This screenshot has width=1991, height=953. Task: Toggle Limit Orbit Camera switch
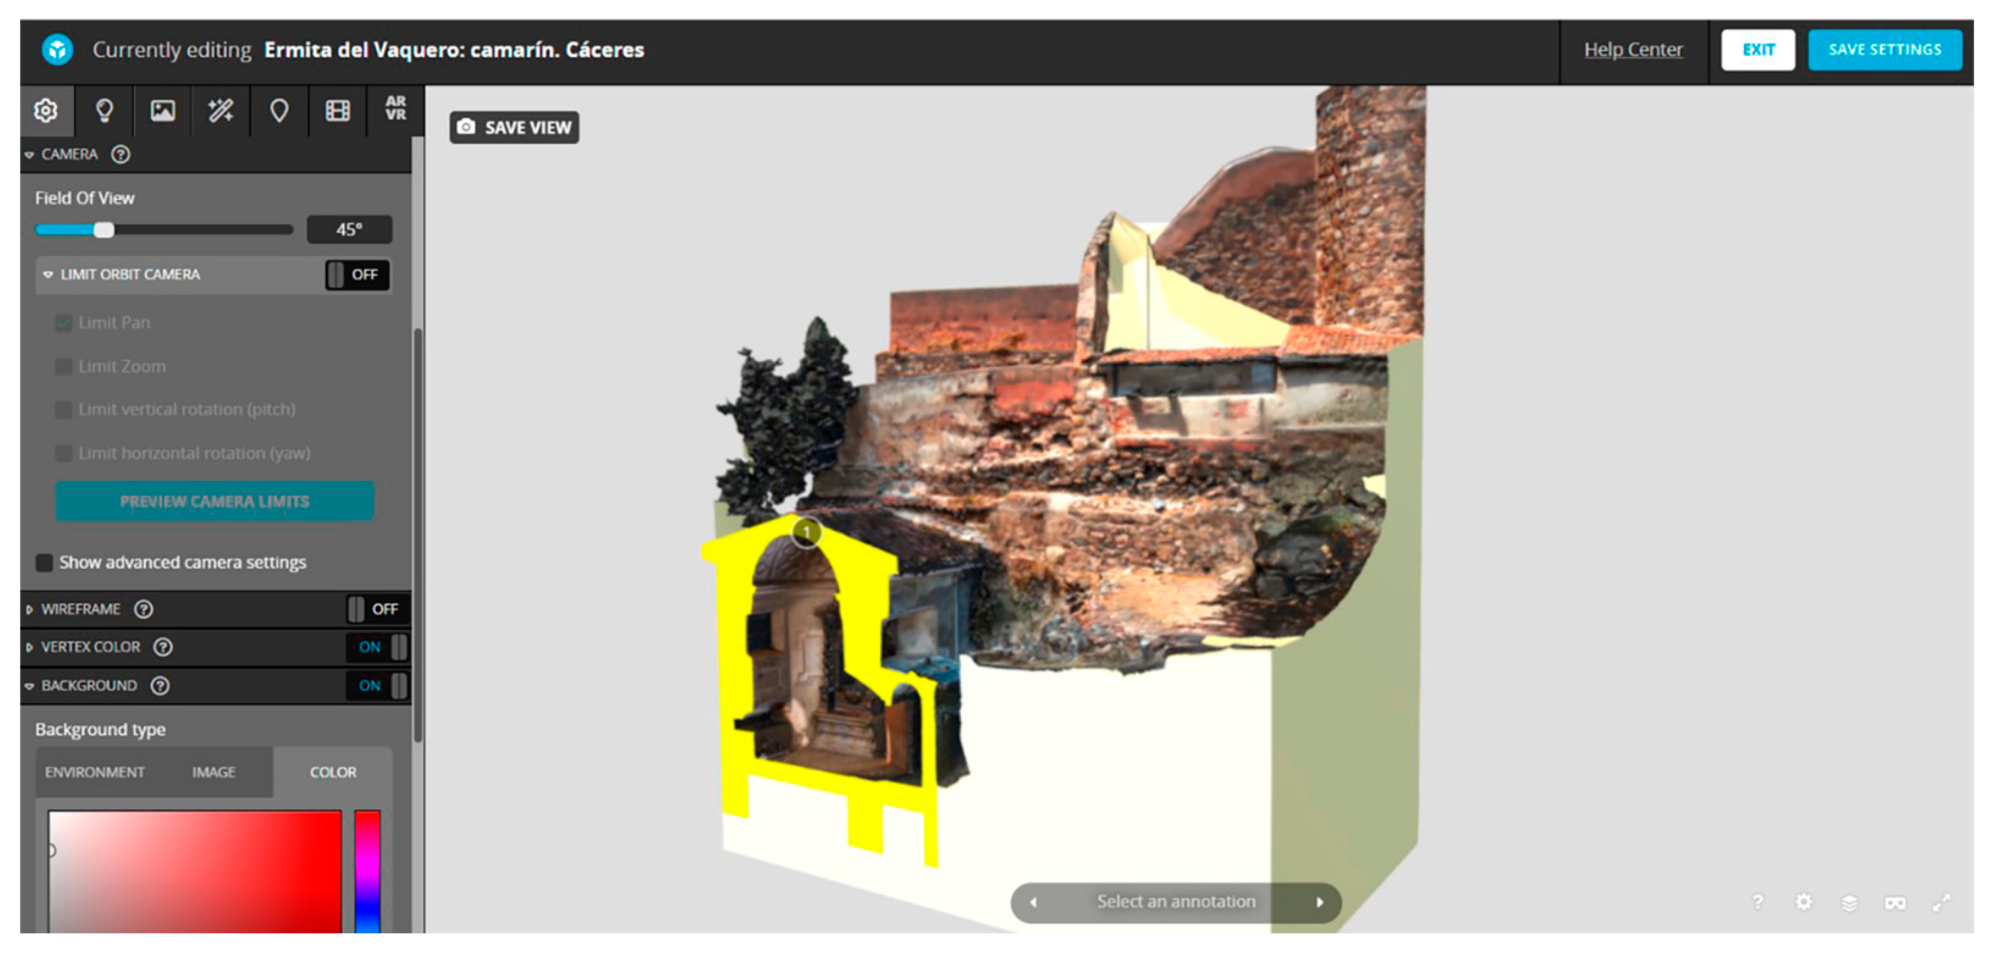pos(357,274)
